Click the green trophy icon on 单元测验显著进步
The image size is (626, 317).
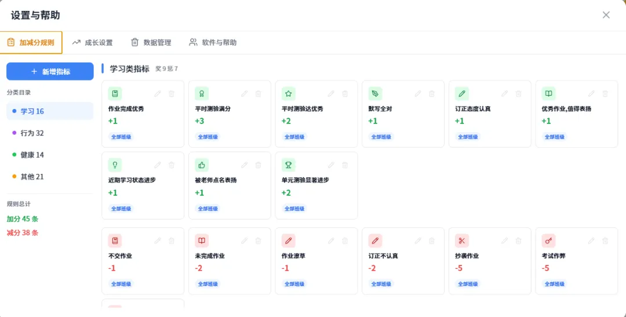288,165
